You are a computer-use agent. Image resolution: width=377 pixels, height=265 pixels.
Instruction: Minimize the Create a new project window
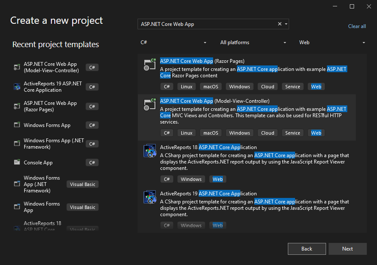coord(335,6)
